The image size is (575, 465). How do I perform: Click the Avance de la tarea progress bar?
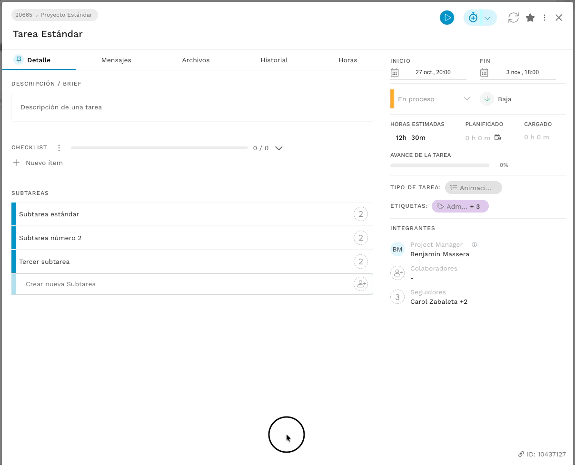click(440, 165)
